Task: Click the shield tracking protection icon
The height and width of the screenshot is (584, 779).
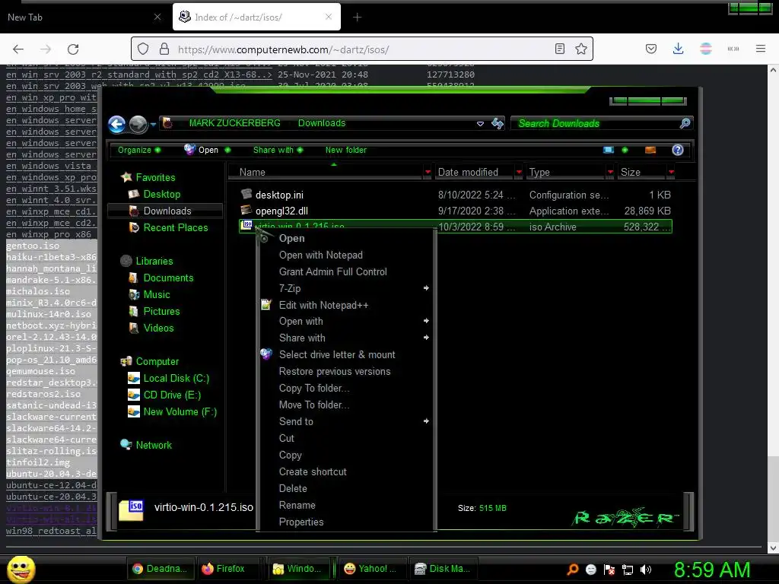Action: click(x=143, y=49)
